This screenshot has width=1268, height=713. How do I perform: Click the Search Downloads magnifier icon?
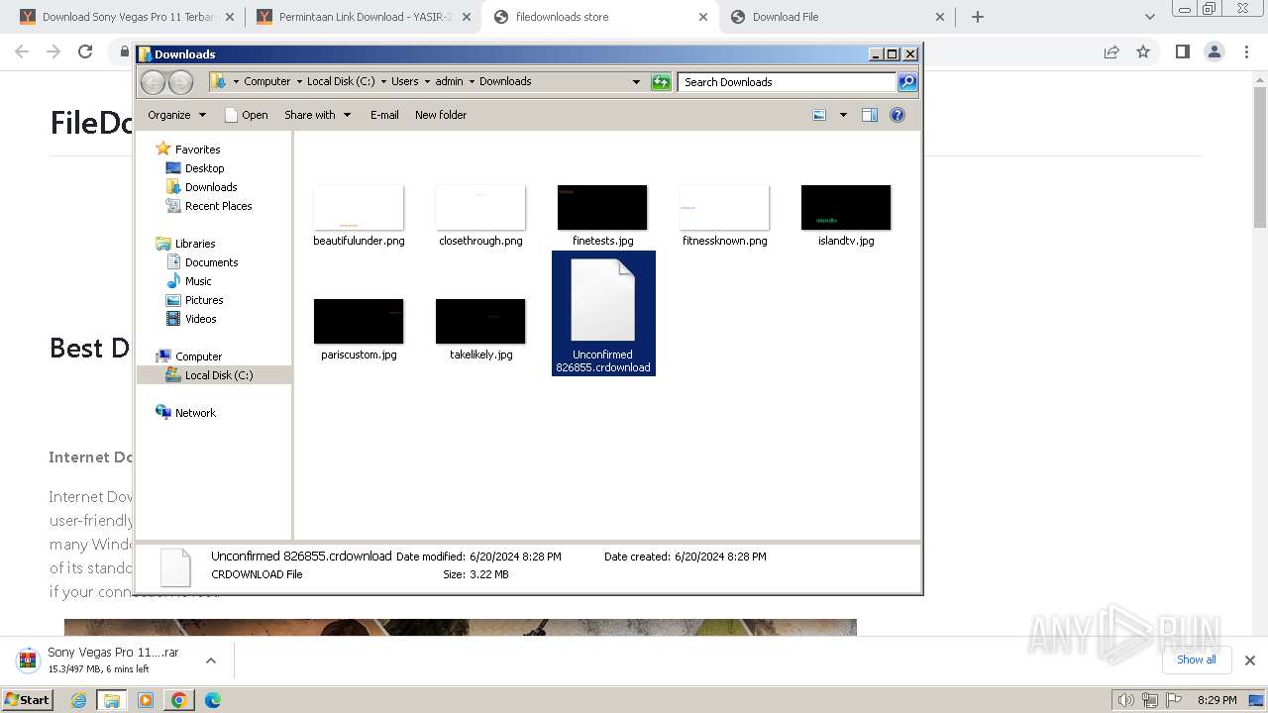(907, 82)
